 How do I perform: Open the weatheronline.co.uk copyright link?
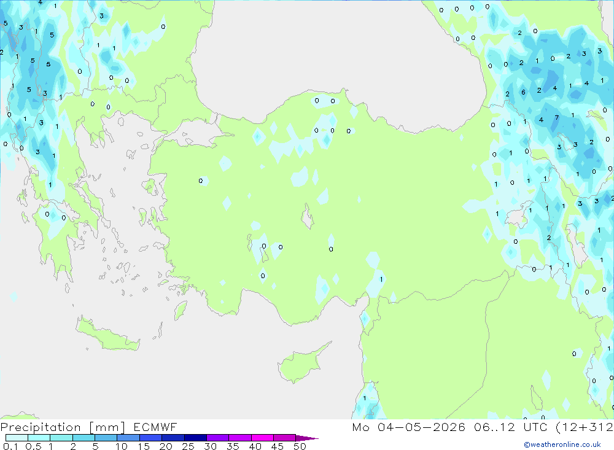(562, 444)
